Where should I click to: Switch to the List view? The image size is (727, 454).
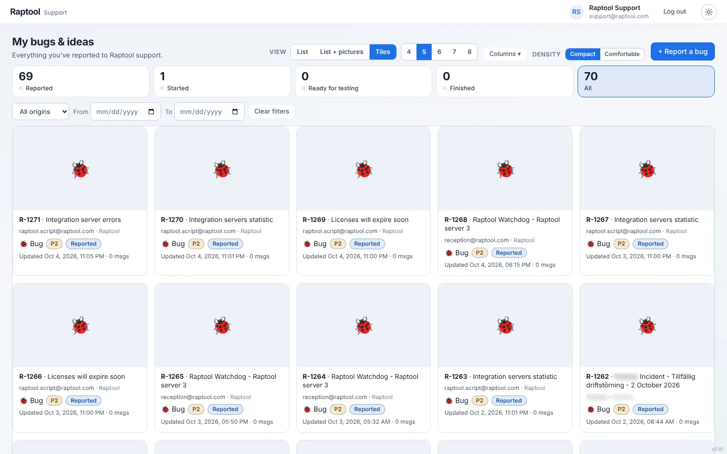302,52
